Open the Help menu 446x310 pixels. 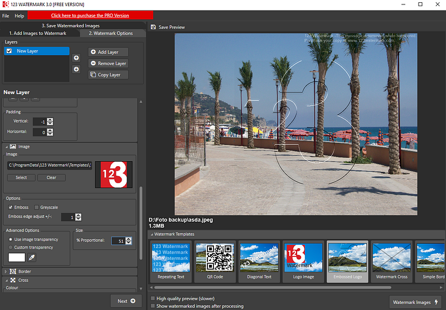[20, 16]
